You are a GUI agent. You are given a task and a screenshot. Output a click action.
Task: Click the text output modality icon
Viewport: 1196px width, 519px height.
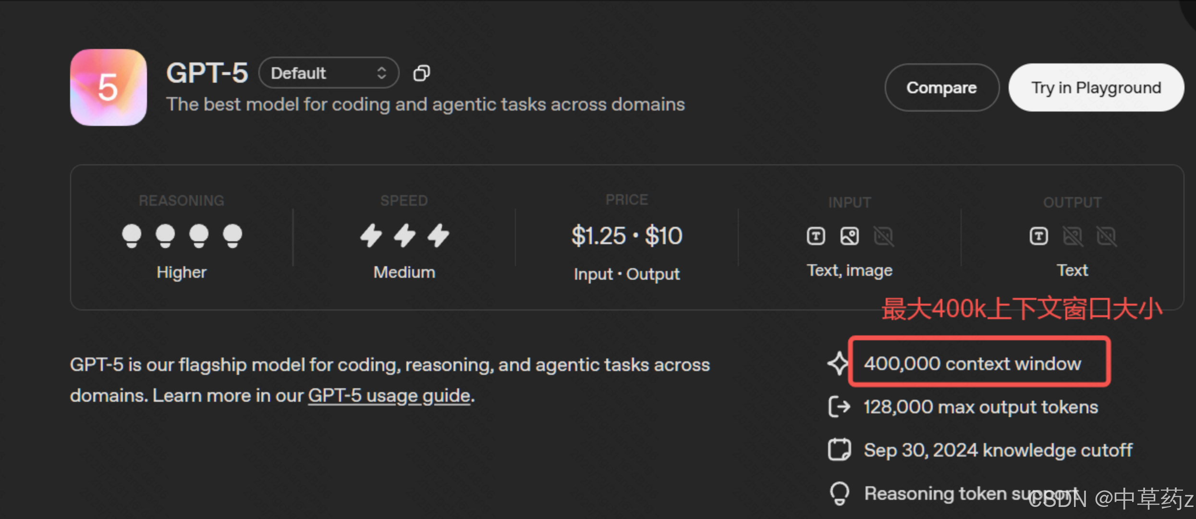point(1038,236)
